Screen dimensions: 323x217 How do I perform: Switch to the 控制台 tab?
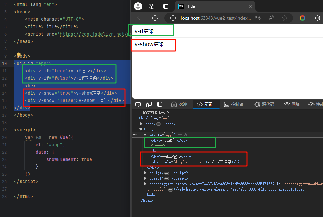click(x=233, y=104)
